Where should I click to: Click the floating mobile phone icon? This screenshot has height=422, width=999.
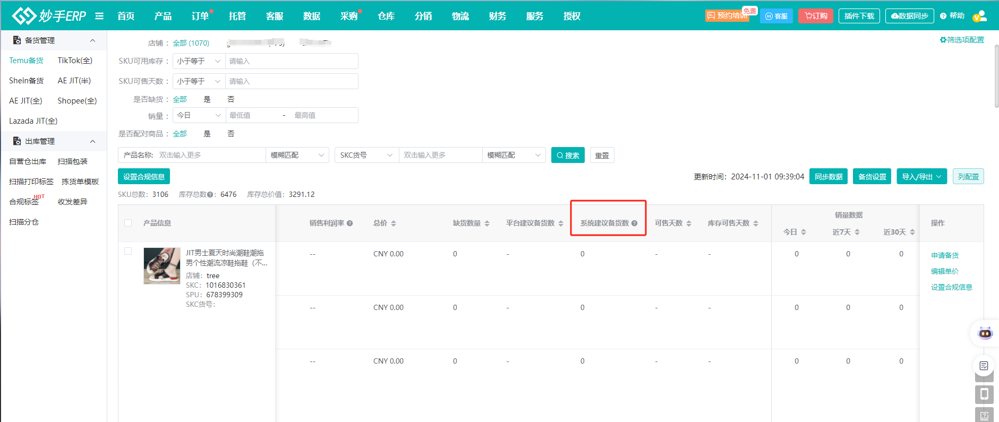984,394
